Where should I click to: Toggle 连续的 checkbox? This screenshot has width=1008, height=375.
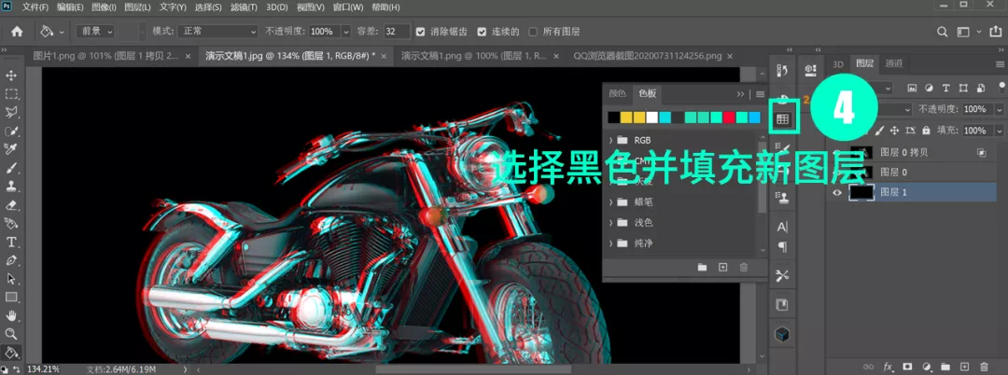point(482,32)
